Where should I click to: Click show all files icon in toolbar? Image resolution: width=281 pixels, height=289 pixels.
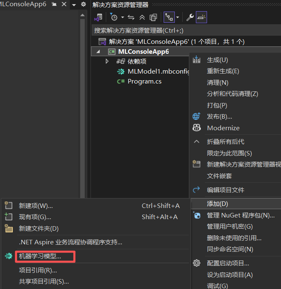pyautogui.click(x=153, y=17)
